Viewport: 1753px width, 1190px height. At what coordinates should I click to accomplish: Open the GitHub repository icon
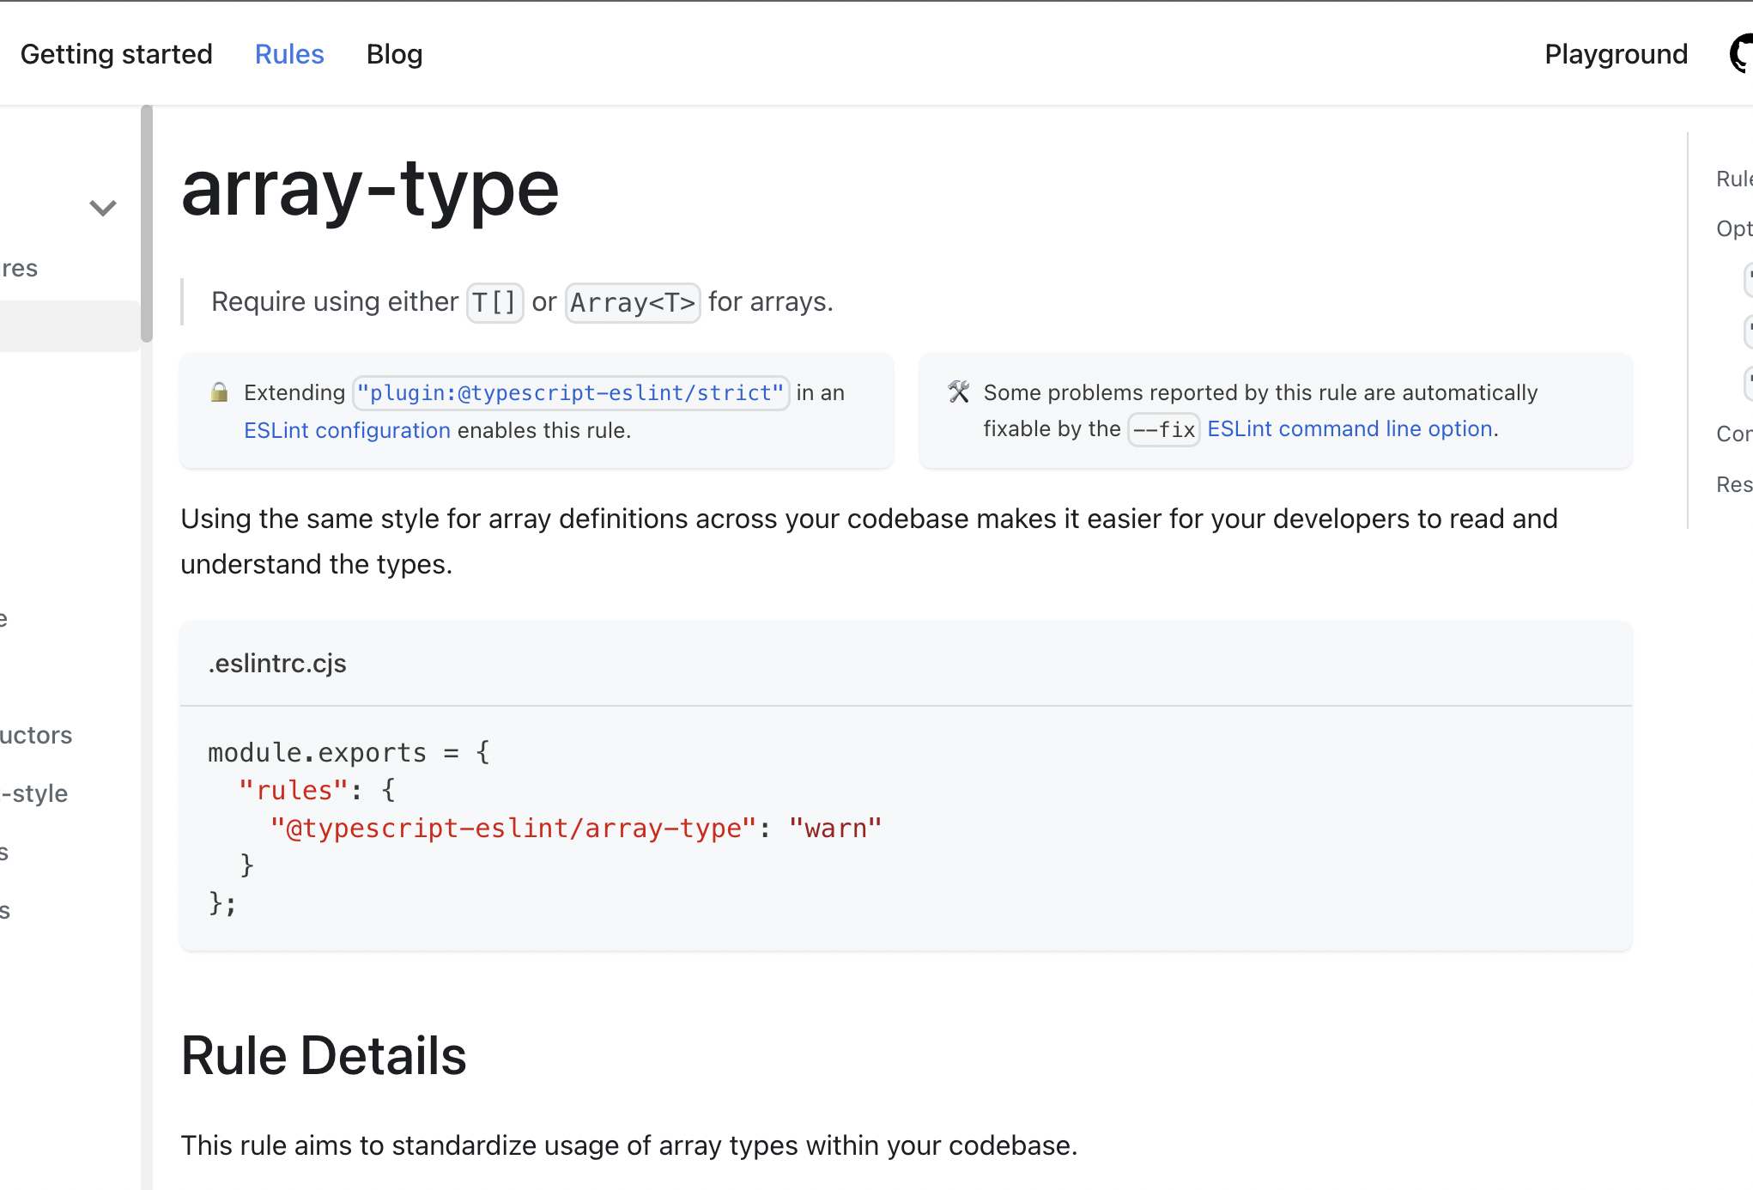point(1741,54)
